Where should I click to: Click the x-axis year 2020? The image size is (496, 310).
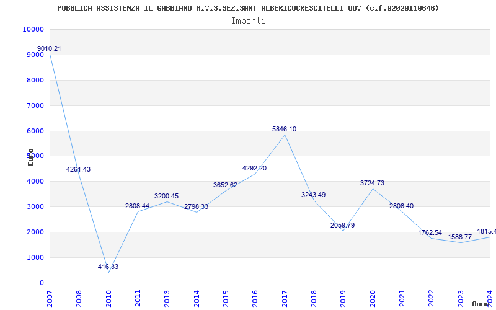pos(373,299)
